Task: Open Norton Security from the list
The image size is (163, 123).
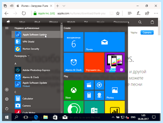Action: click(36, 49)
